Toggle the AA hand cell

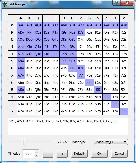tap(21, 25)
